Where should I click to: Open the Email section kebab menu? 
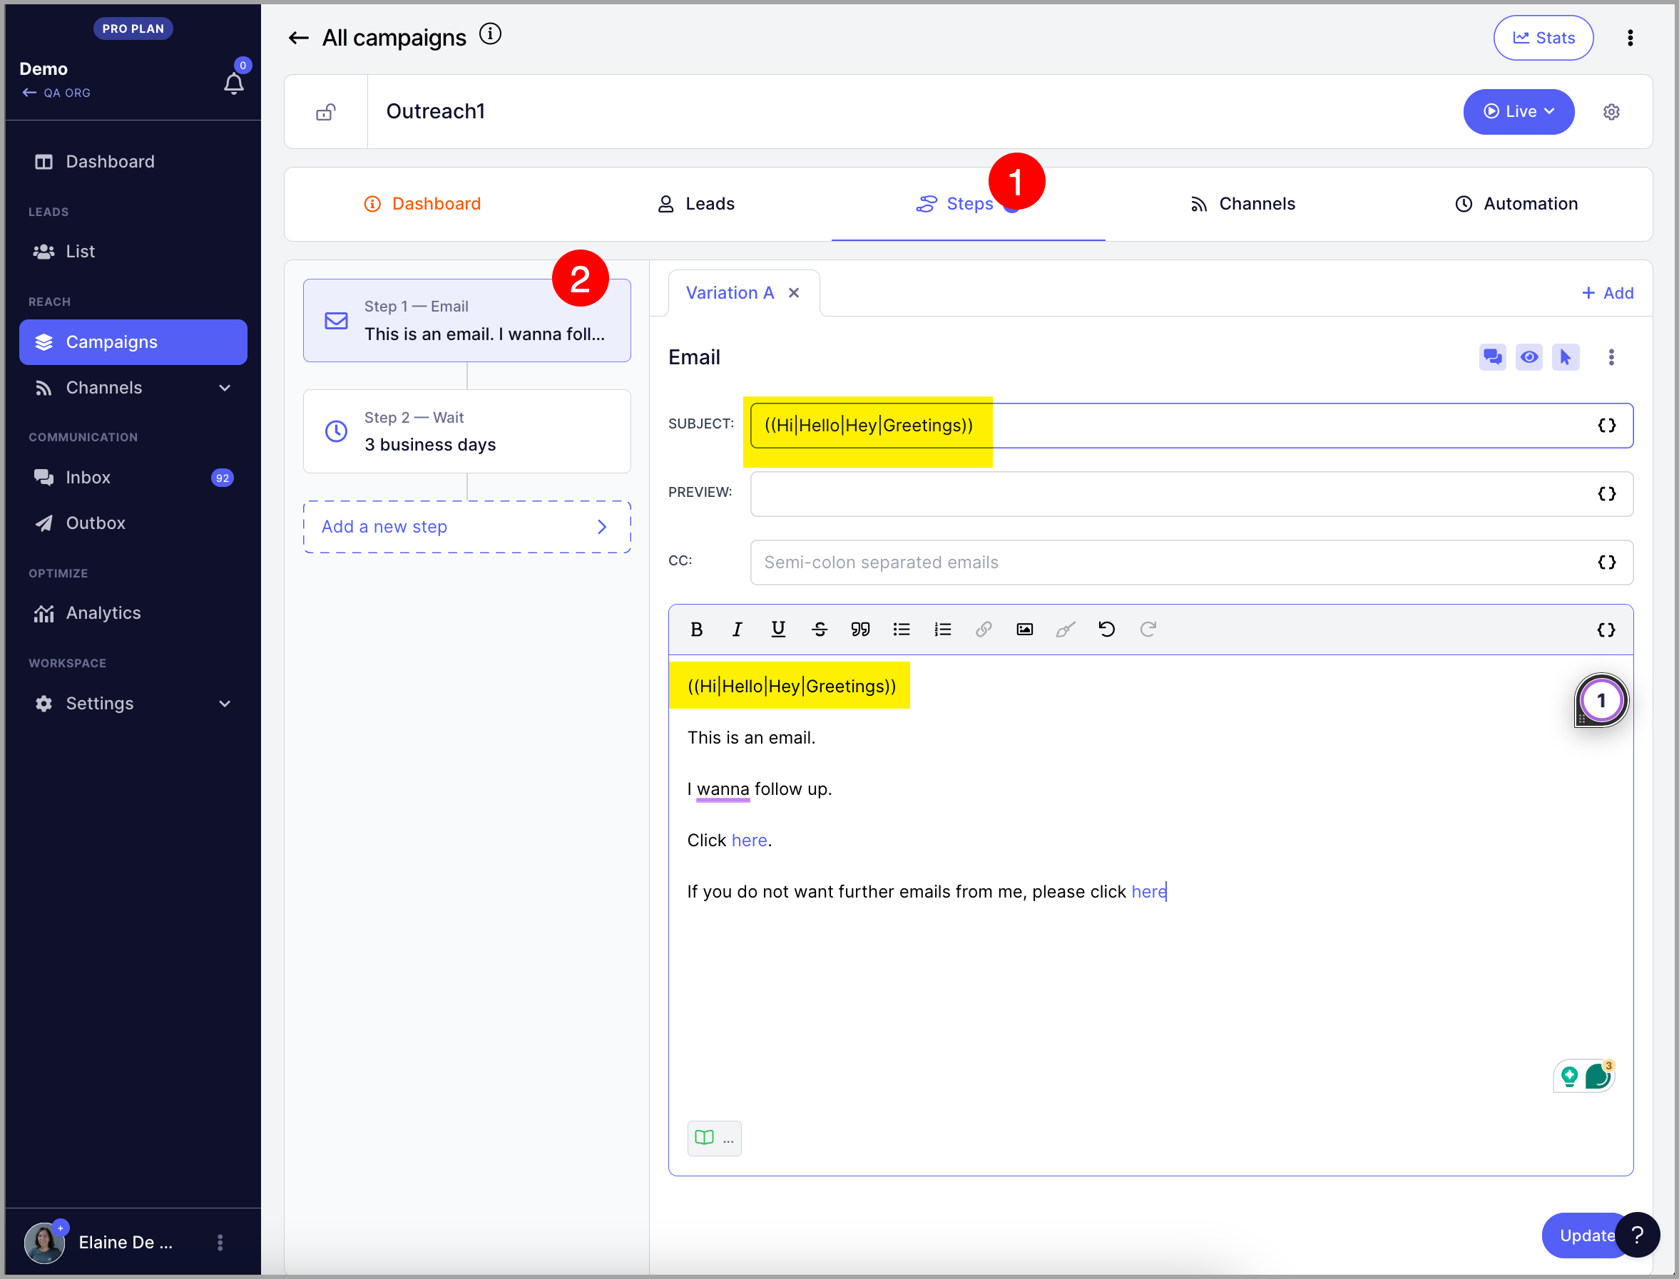pos(1611,357)
